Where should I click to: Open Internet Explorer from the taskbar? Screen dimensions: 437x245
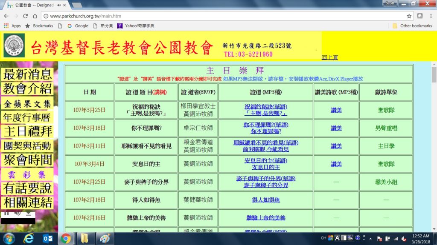tap(29, 238)
